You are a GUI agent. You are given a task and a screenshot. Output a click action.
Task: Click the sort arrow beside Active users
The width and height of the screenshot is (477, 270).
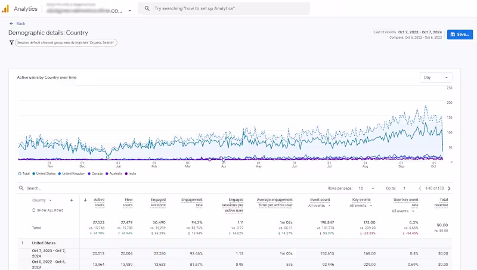86,200
